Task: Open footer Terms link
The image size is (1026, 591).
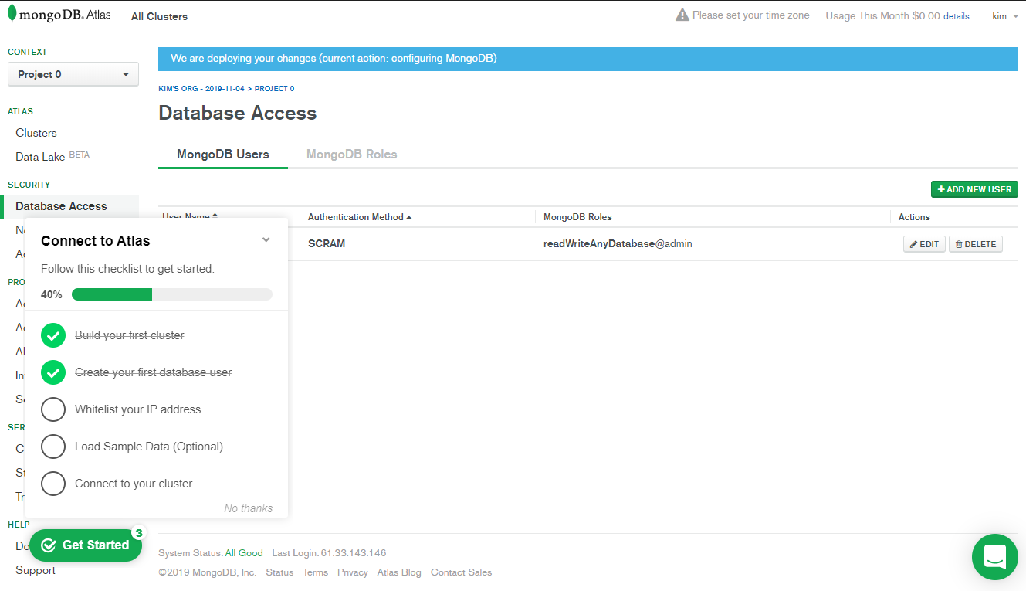Action: tap(315, 572)
